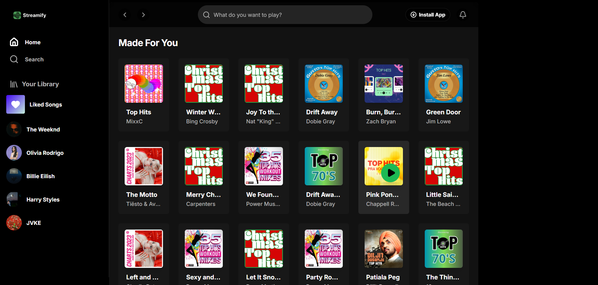This screenshot has width=598, height=285.
Task: Click the Streamify logo icon
Action: point(17,15)
